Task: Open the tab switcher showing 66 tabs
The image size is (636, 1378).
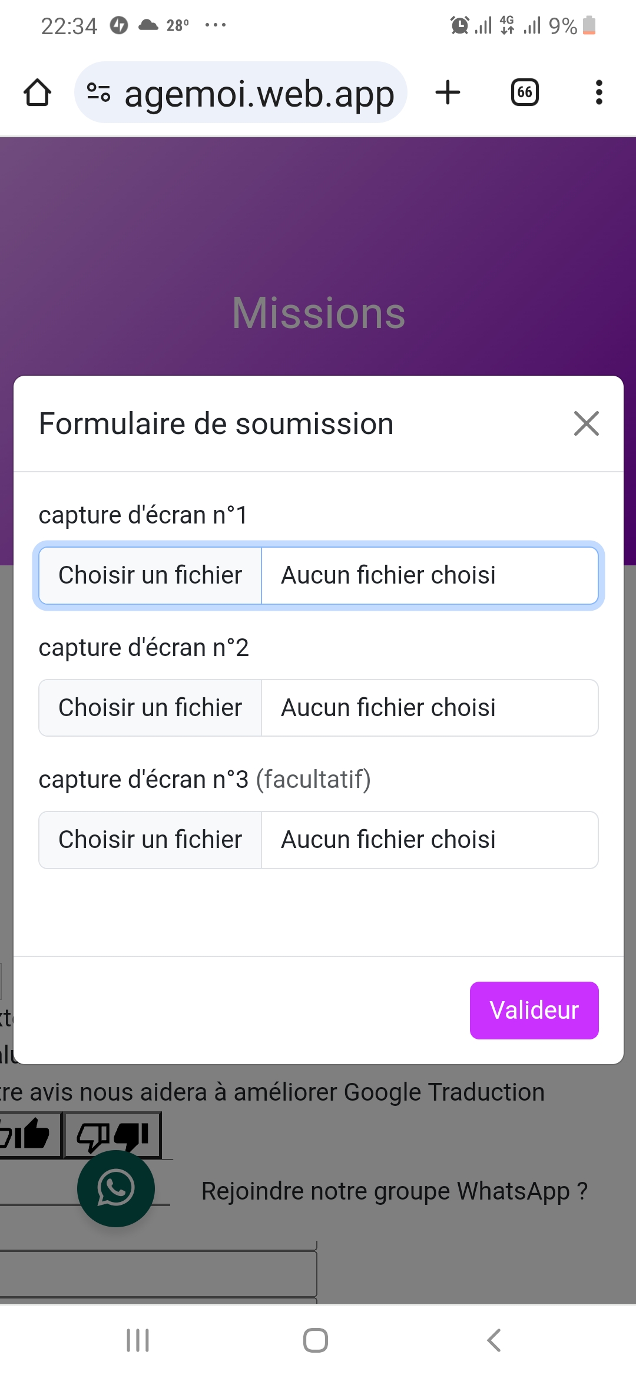Action: coord(525,93)
